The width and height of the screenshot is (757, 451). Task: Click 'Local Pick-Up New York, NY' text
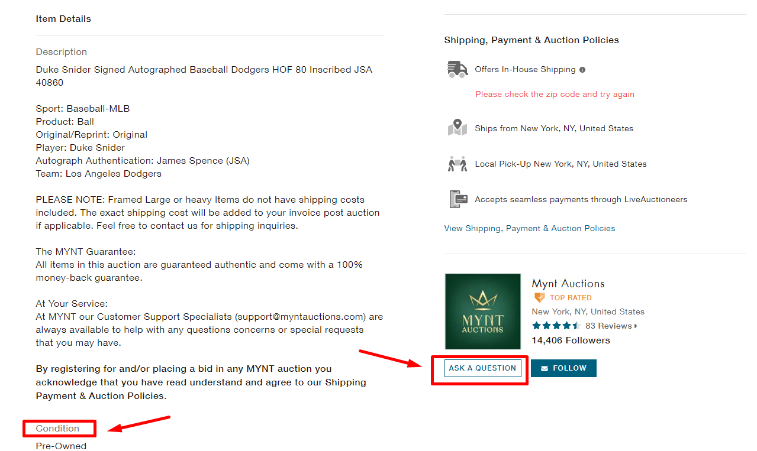pyautogui.click(x=560, y=164)
